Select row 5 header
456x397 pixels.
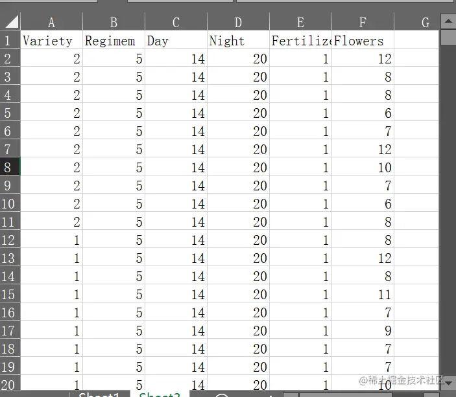point(10,112)
